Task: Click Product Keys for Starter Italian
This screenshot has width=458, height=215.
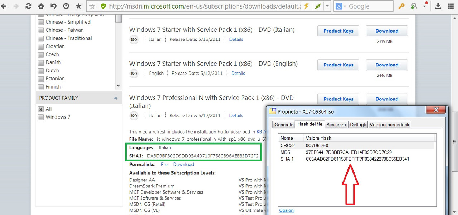Action: point(338,31)
